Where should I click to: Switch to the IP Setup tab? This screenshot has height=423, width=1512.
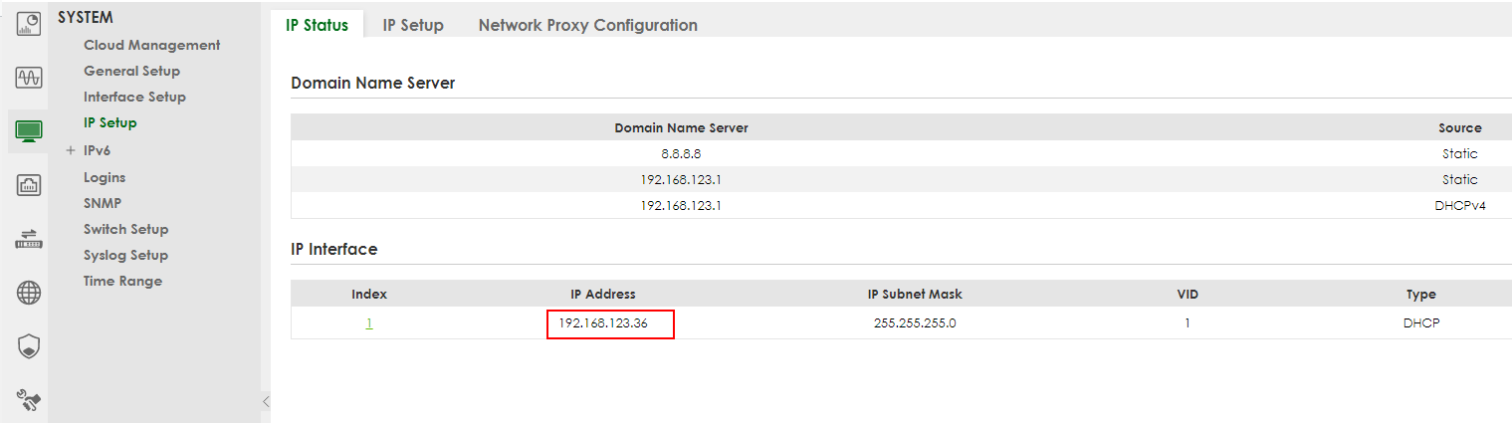point(413,25)
